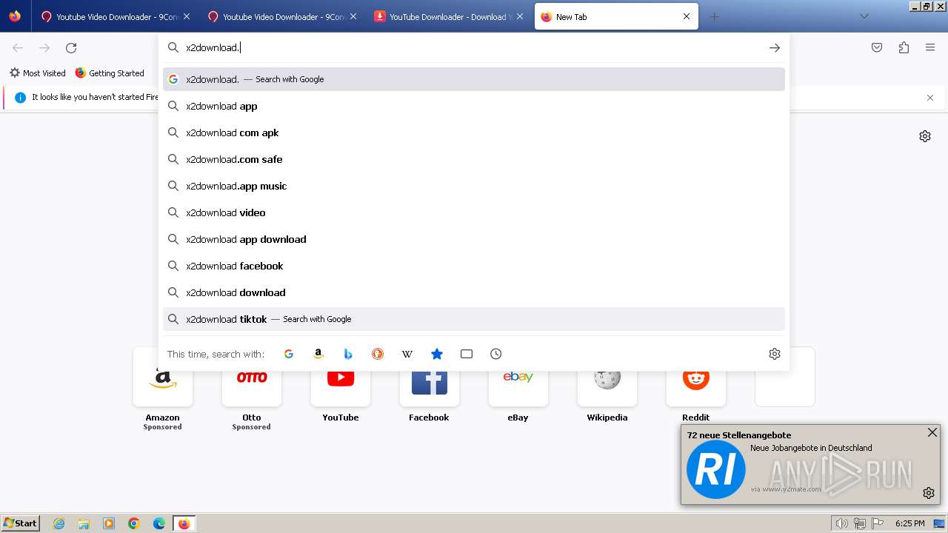Open Most Visited bookmarks folder
Viewport: 948px width, 533px height.
38,73
